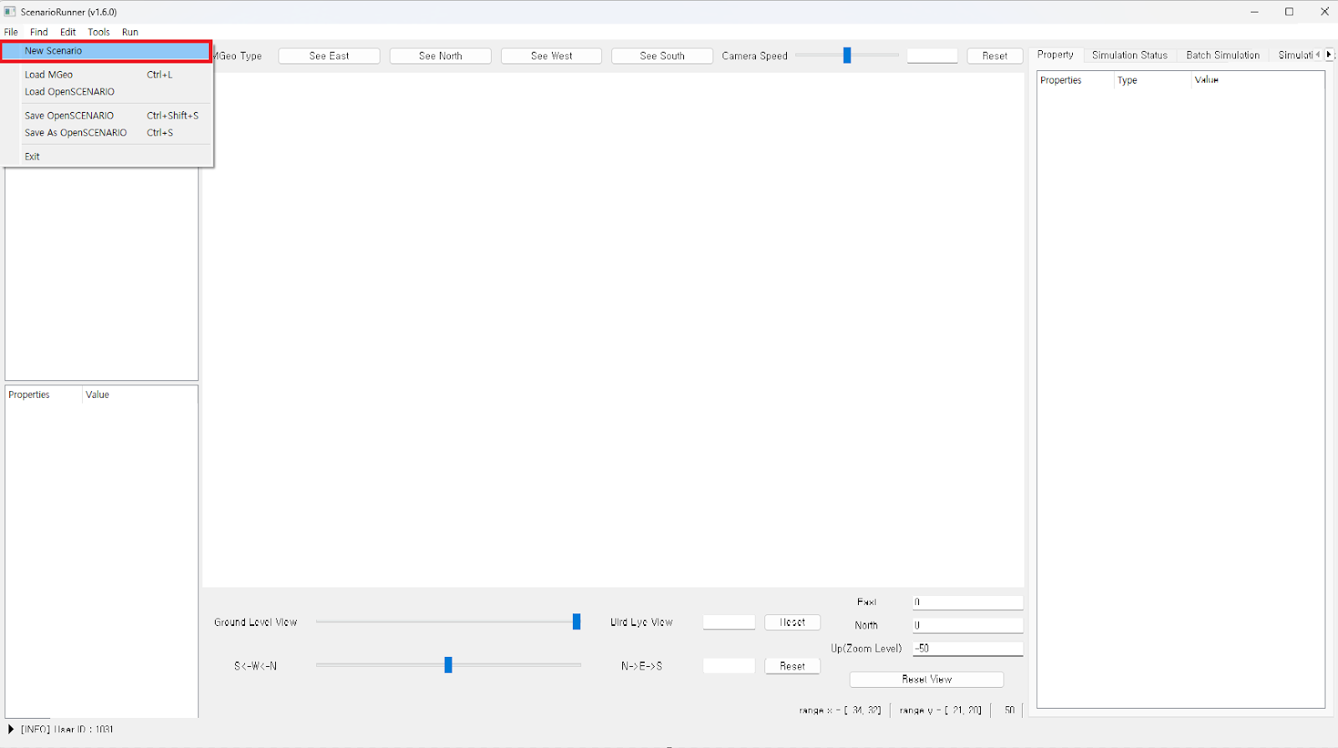1338x748 pixels.
Task: Click Load OpenSCENARIO in the menu
Action: 69,92
